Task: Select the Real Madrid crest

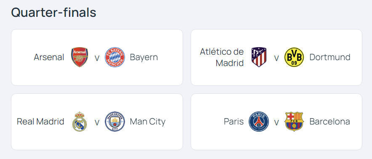Action: coord(80,122)
